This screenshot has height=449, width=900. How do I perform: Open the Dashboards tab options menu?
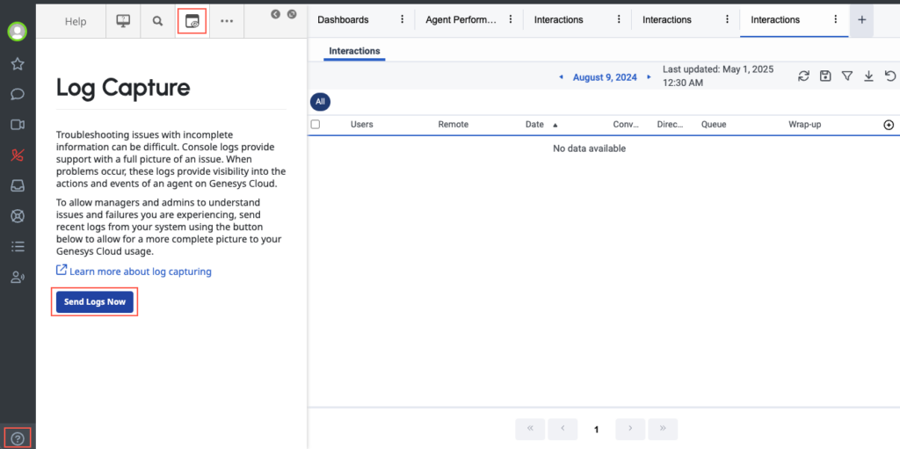403,19
